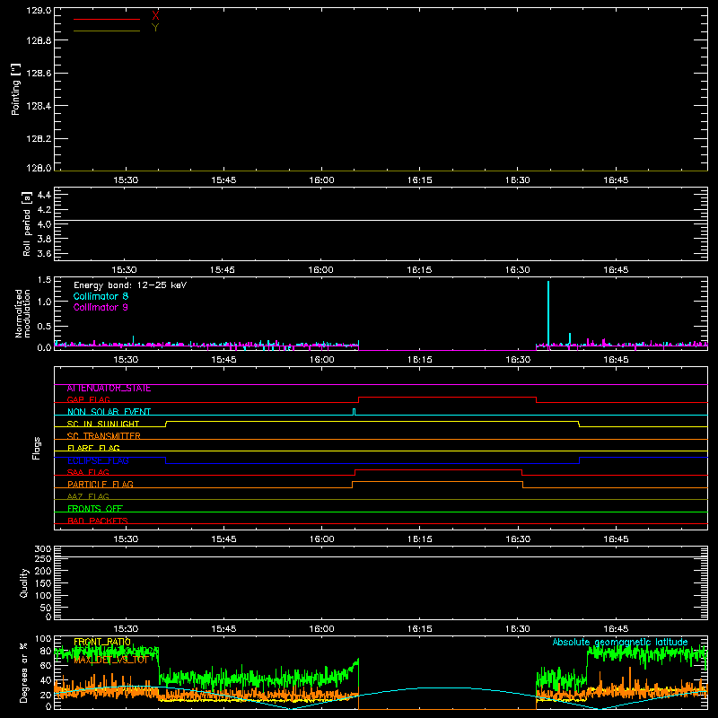Click 16:00 time label under Roll period plot
Screen dimensions: 718x718
pos(321,270)
